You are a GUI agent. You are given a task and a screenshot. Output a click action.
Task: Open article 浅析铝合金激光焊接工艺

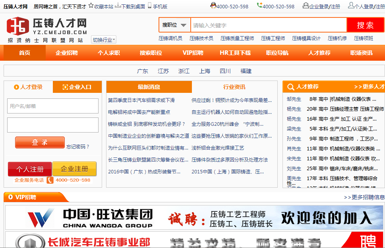pyautogui.click(x=218, y=148)
